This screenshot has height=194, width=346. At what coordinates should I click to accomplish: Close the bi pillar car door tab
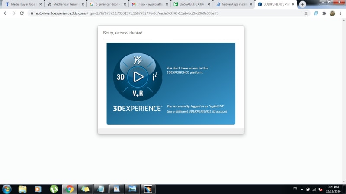[125, 4]
